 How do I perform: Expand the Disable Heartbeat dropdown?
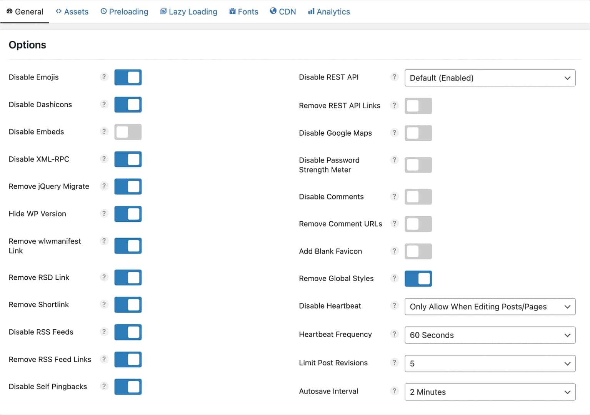click(490, 307)
